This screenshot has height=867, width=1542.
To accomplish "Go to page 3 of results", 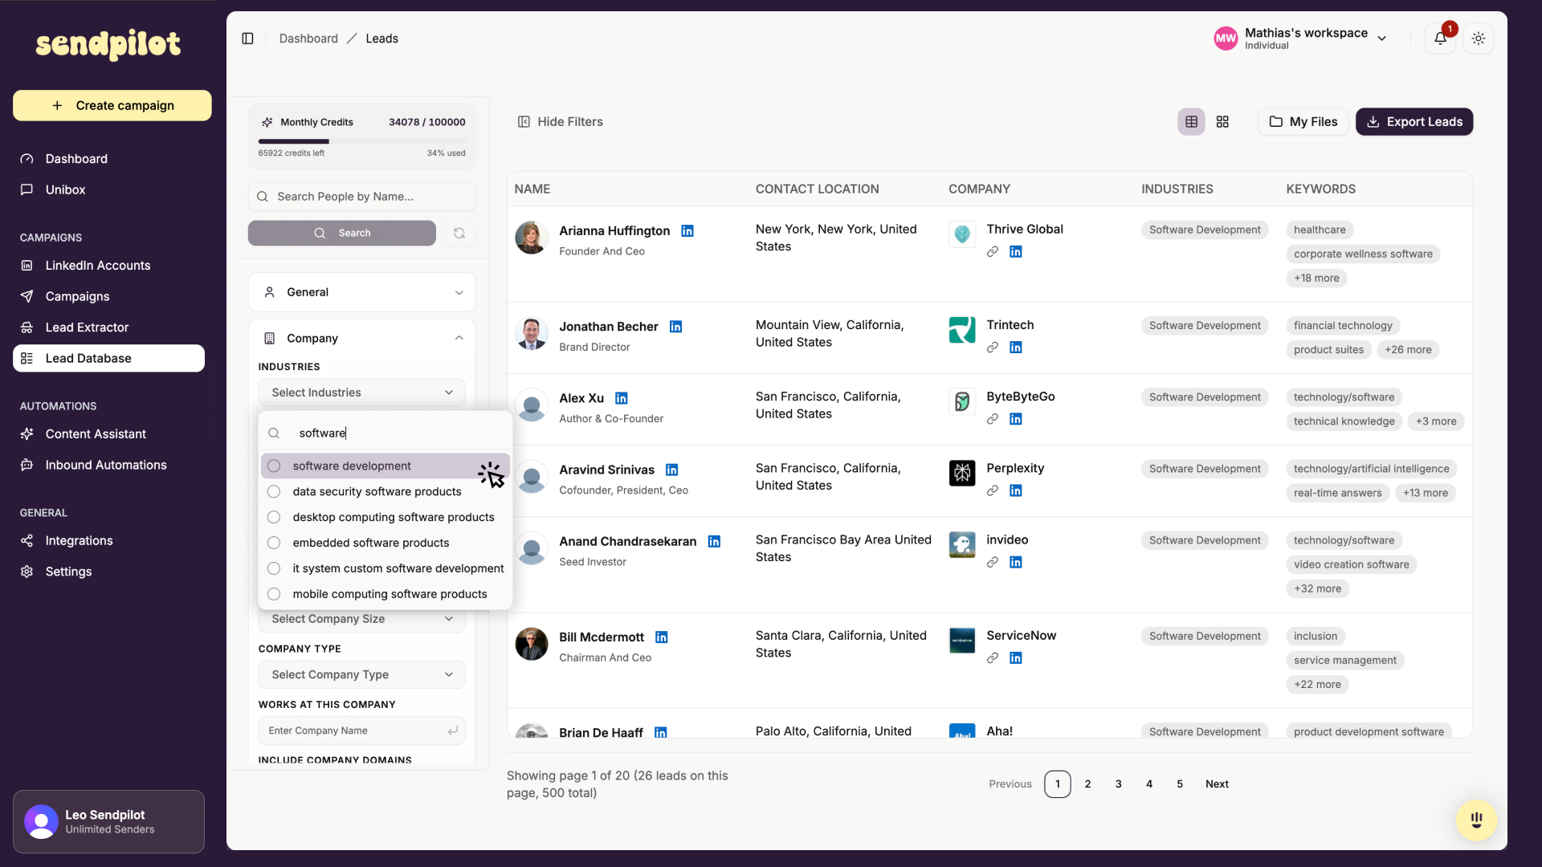I will [x=1118, y=784].
